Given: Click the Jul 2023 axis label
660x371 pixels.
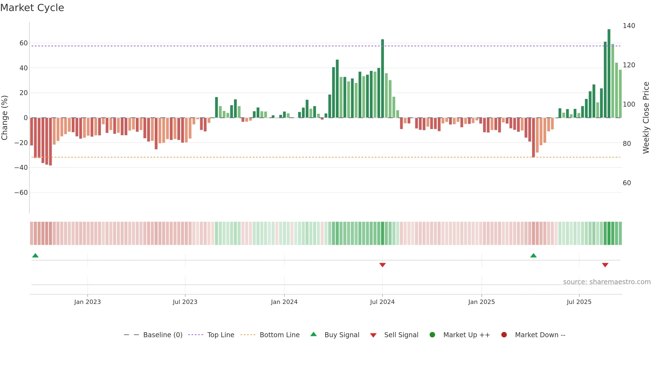Looking at the screenshot, I should 185,302.
